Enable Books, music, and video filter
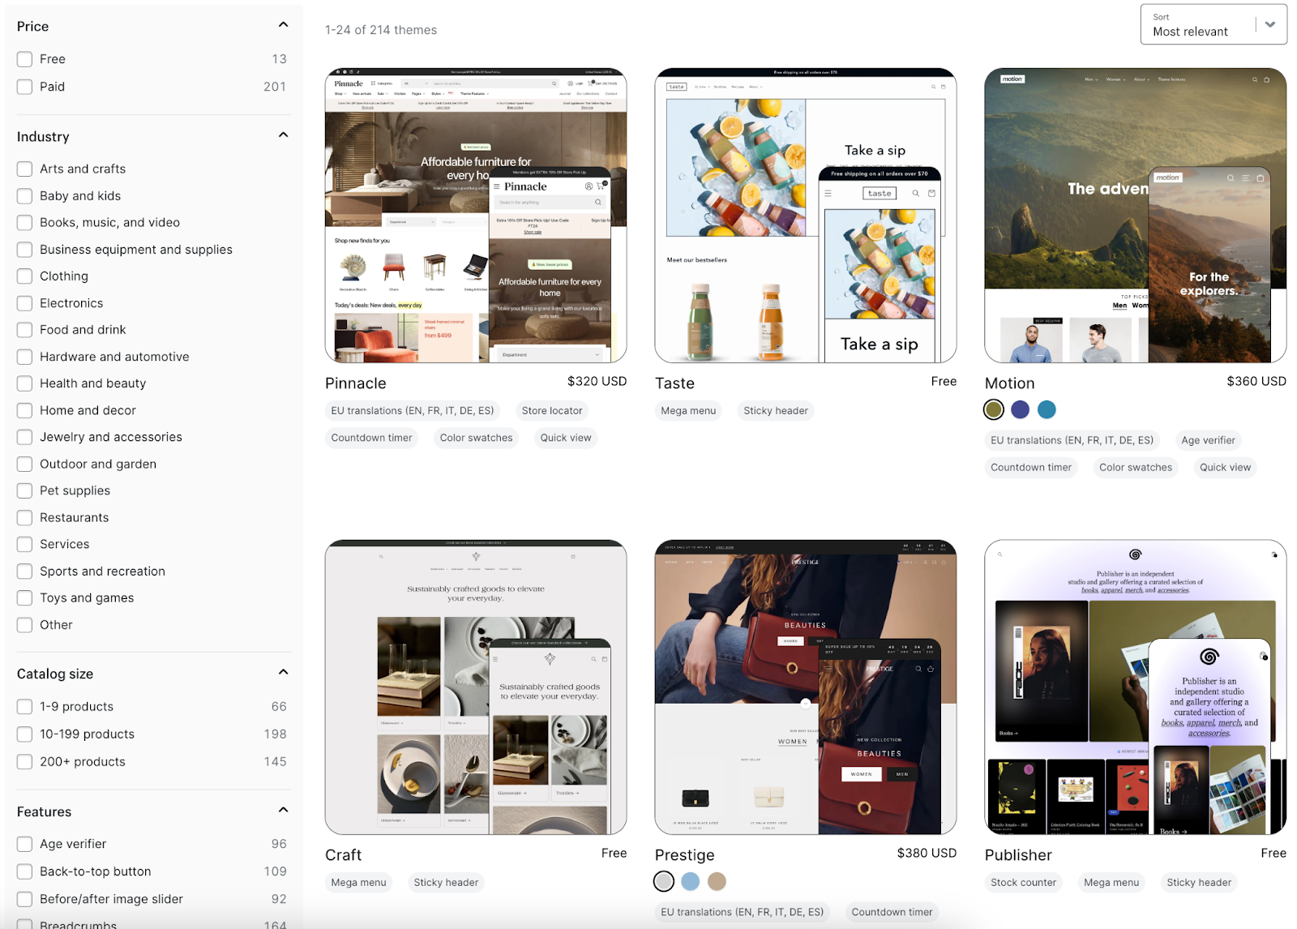1297x929 pixels. (24, 222)
